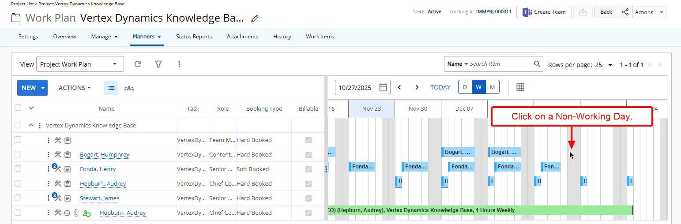This screenshot has height=224, width=681.
Task: Click the share icon next to Back
Action: 625,12
